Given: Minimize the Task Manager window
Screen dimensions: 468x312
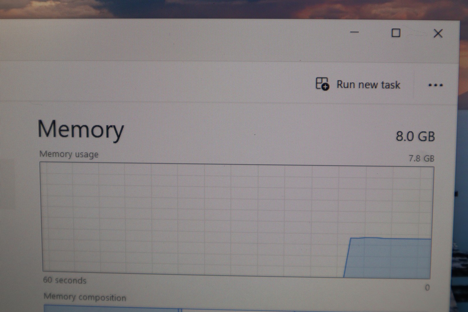Looking at the screenshot, I should pos(355,32).
